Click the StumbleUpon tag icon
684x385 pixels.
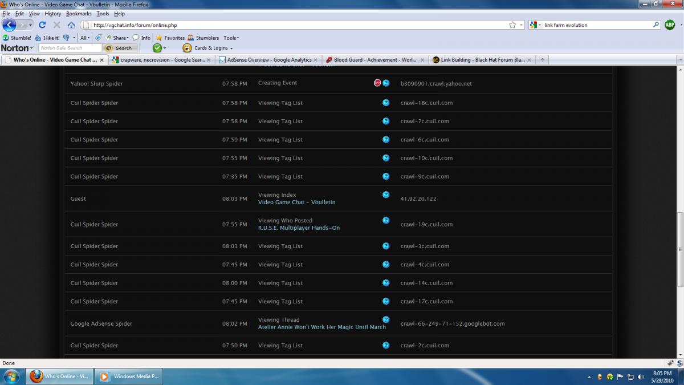[x=99, y=38]
